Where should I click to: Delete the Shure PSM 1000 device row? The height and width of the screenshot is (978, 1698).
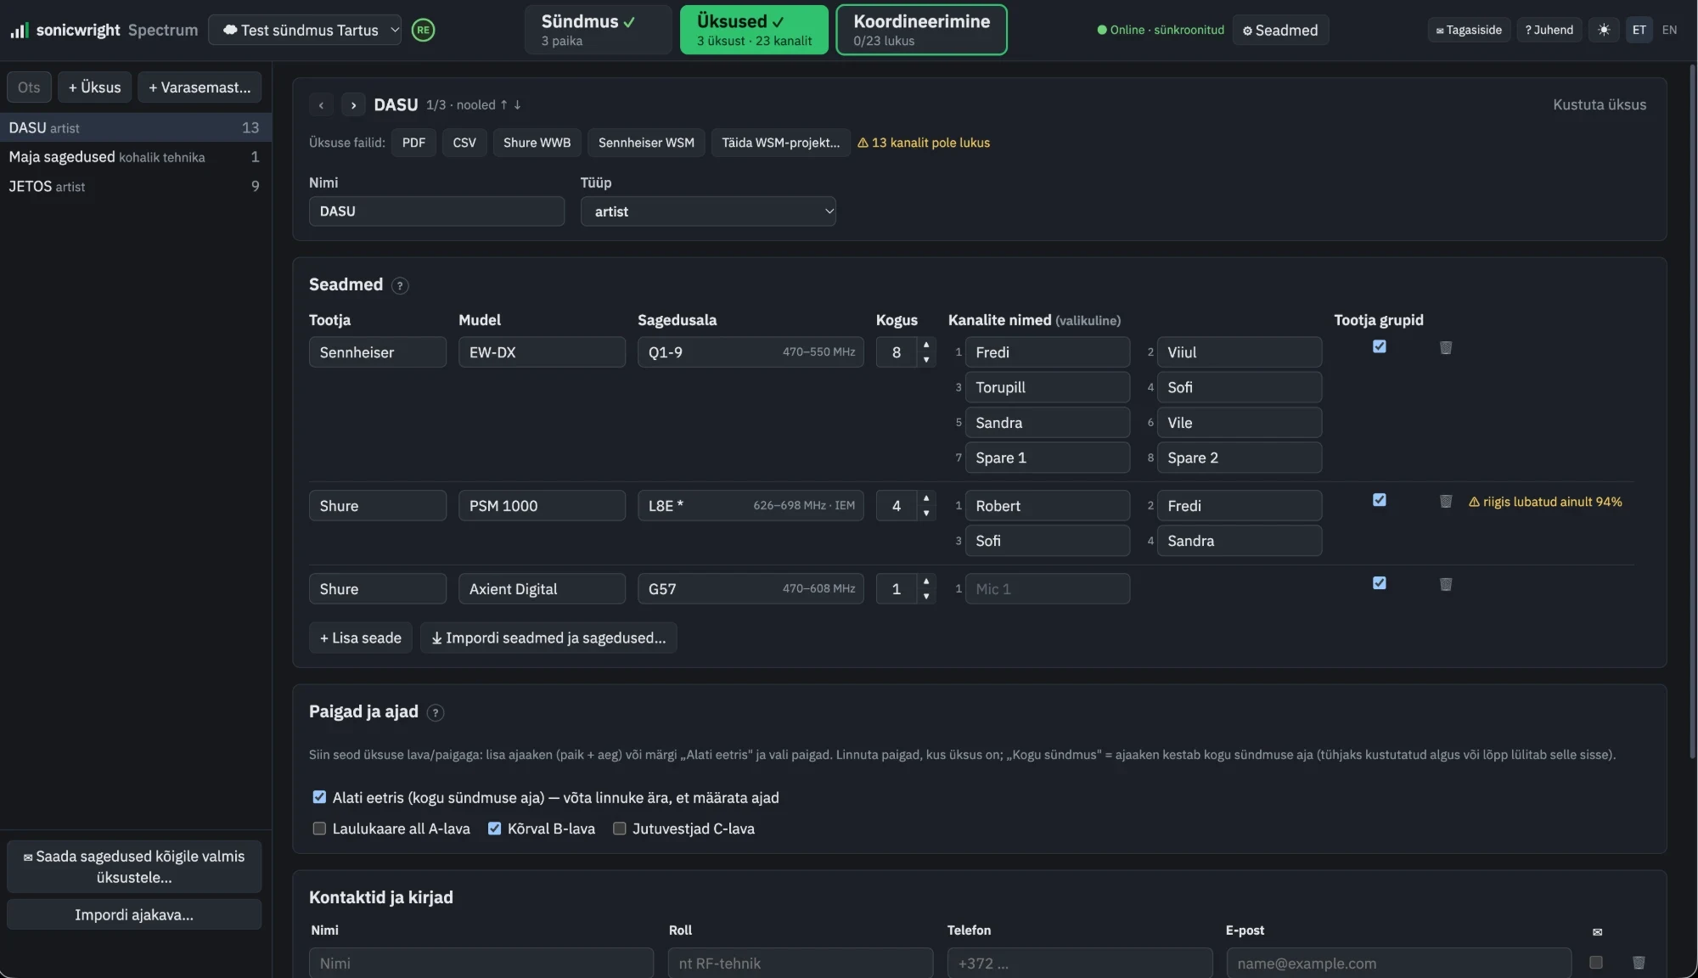(1446, 501)
